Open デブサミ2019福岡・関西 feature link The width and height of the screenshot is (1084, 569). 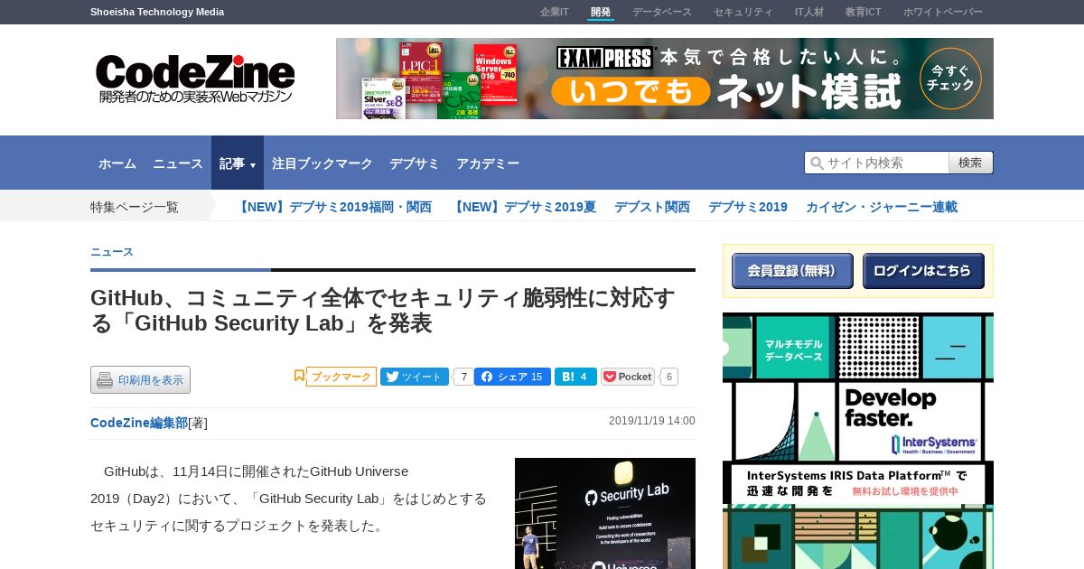tap(333, 207)
